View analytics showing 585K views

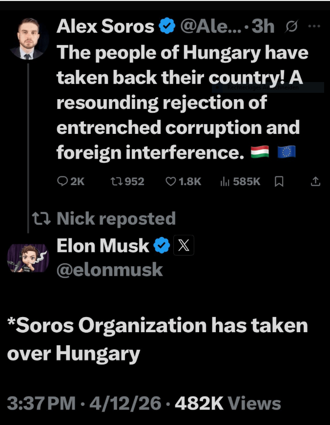[225, 182]
